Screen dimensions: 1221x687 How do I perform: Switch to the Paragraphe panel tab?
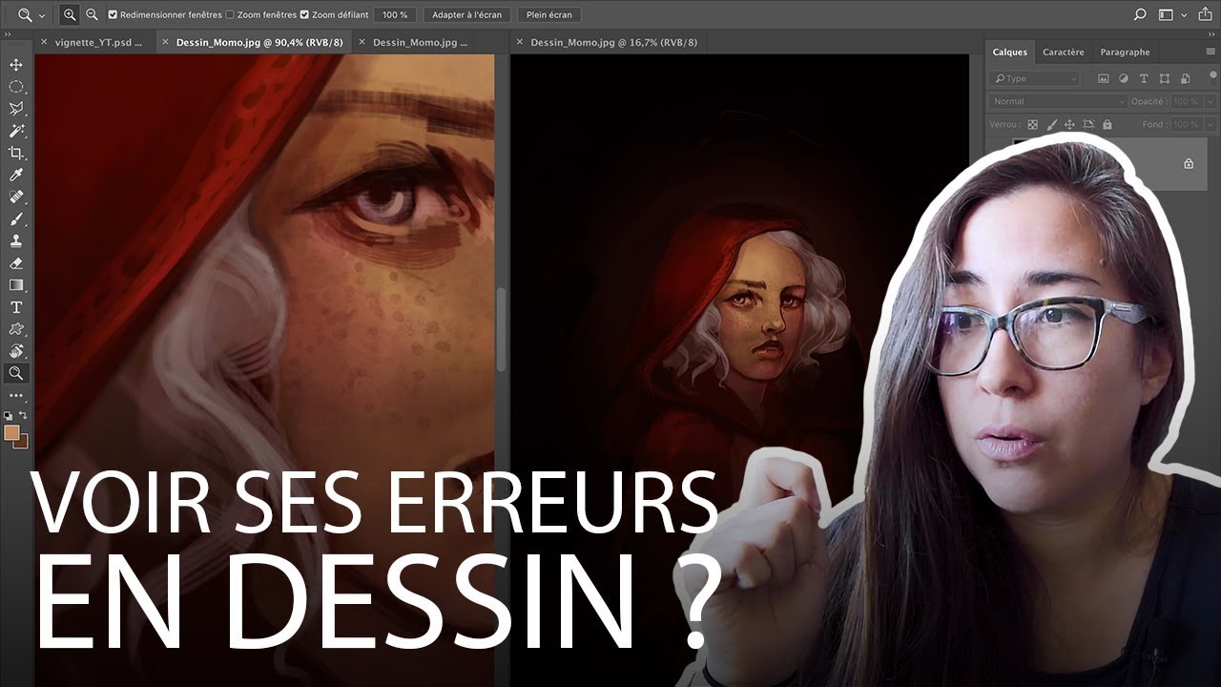point(1125,52)
